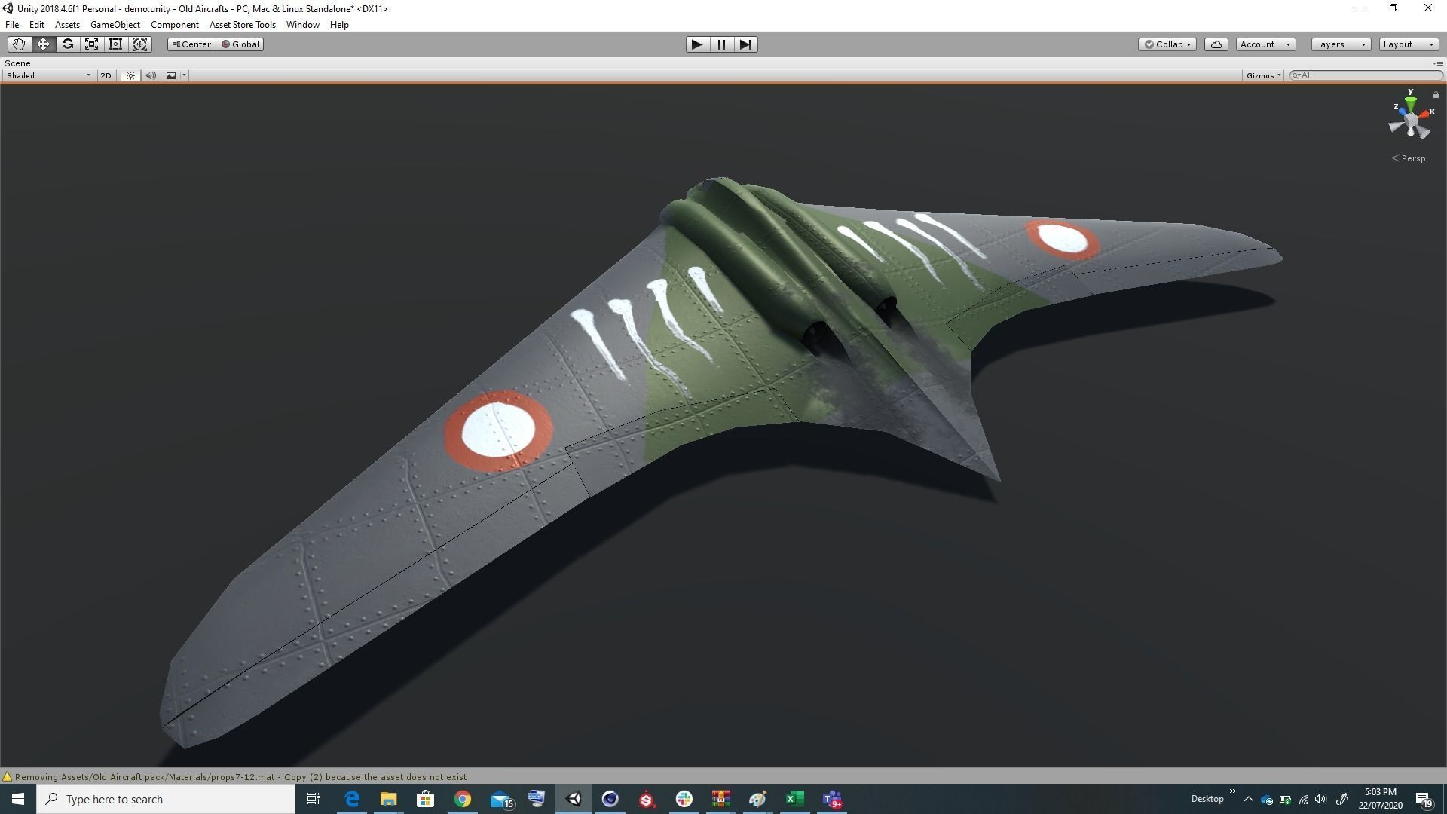Select the combined Transform tool

(x=139, y=44)
